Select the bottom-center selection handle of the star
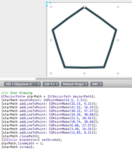 click(x=84, y=73)
